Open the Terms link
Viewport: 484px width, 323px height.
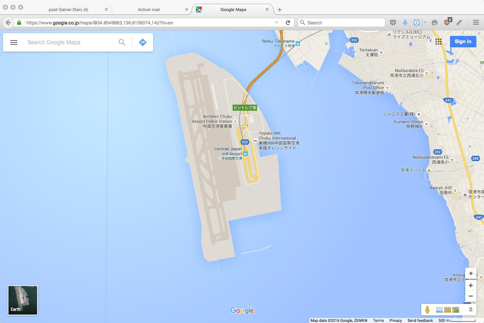[x=378, y=320]
